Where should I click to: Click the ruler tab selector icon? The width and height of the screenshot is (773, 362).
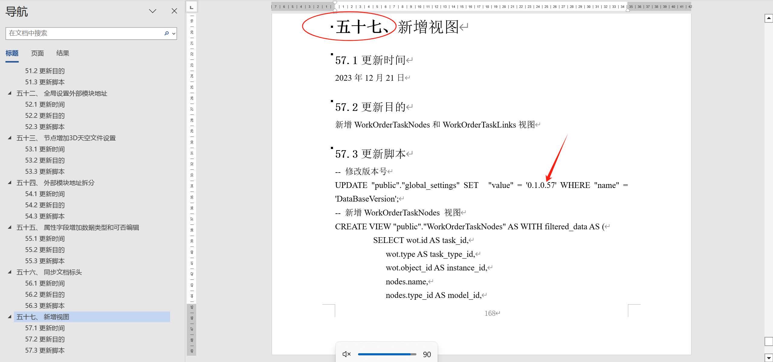click(192, 7)
